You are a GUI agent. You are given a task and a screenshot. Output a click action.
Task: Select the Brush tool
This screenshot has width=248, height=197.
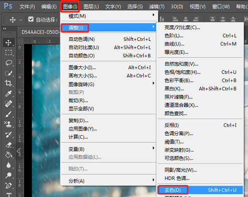click(x=9, y=114)
